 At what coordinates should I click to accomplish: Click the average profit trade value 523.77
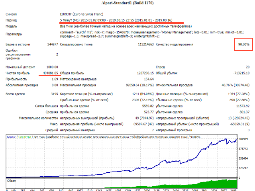(149, 112)
